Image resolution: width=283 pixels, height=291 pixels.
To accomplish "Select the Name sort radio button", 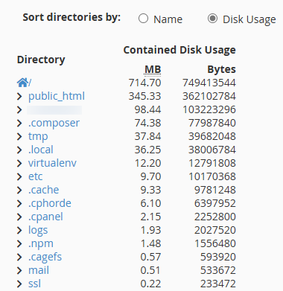I will pos(143,19).
